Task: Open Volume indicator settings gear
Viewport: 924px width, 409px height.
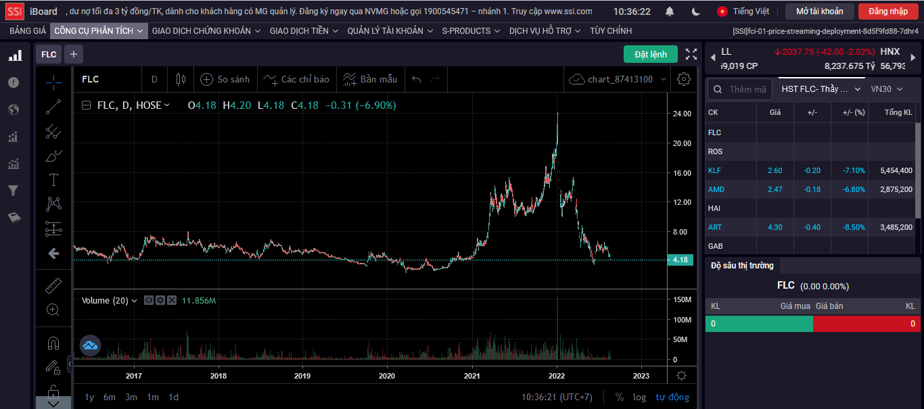Action: click(160, 300)
